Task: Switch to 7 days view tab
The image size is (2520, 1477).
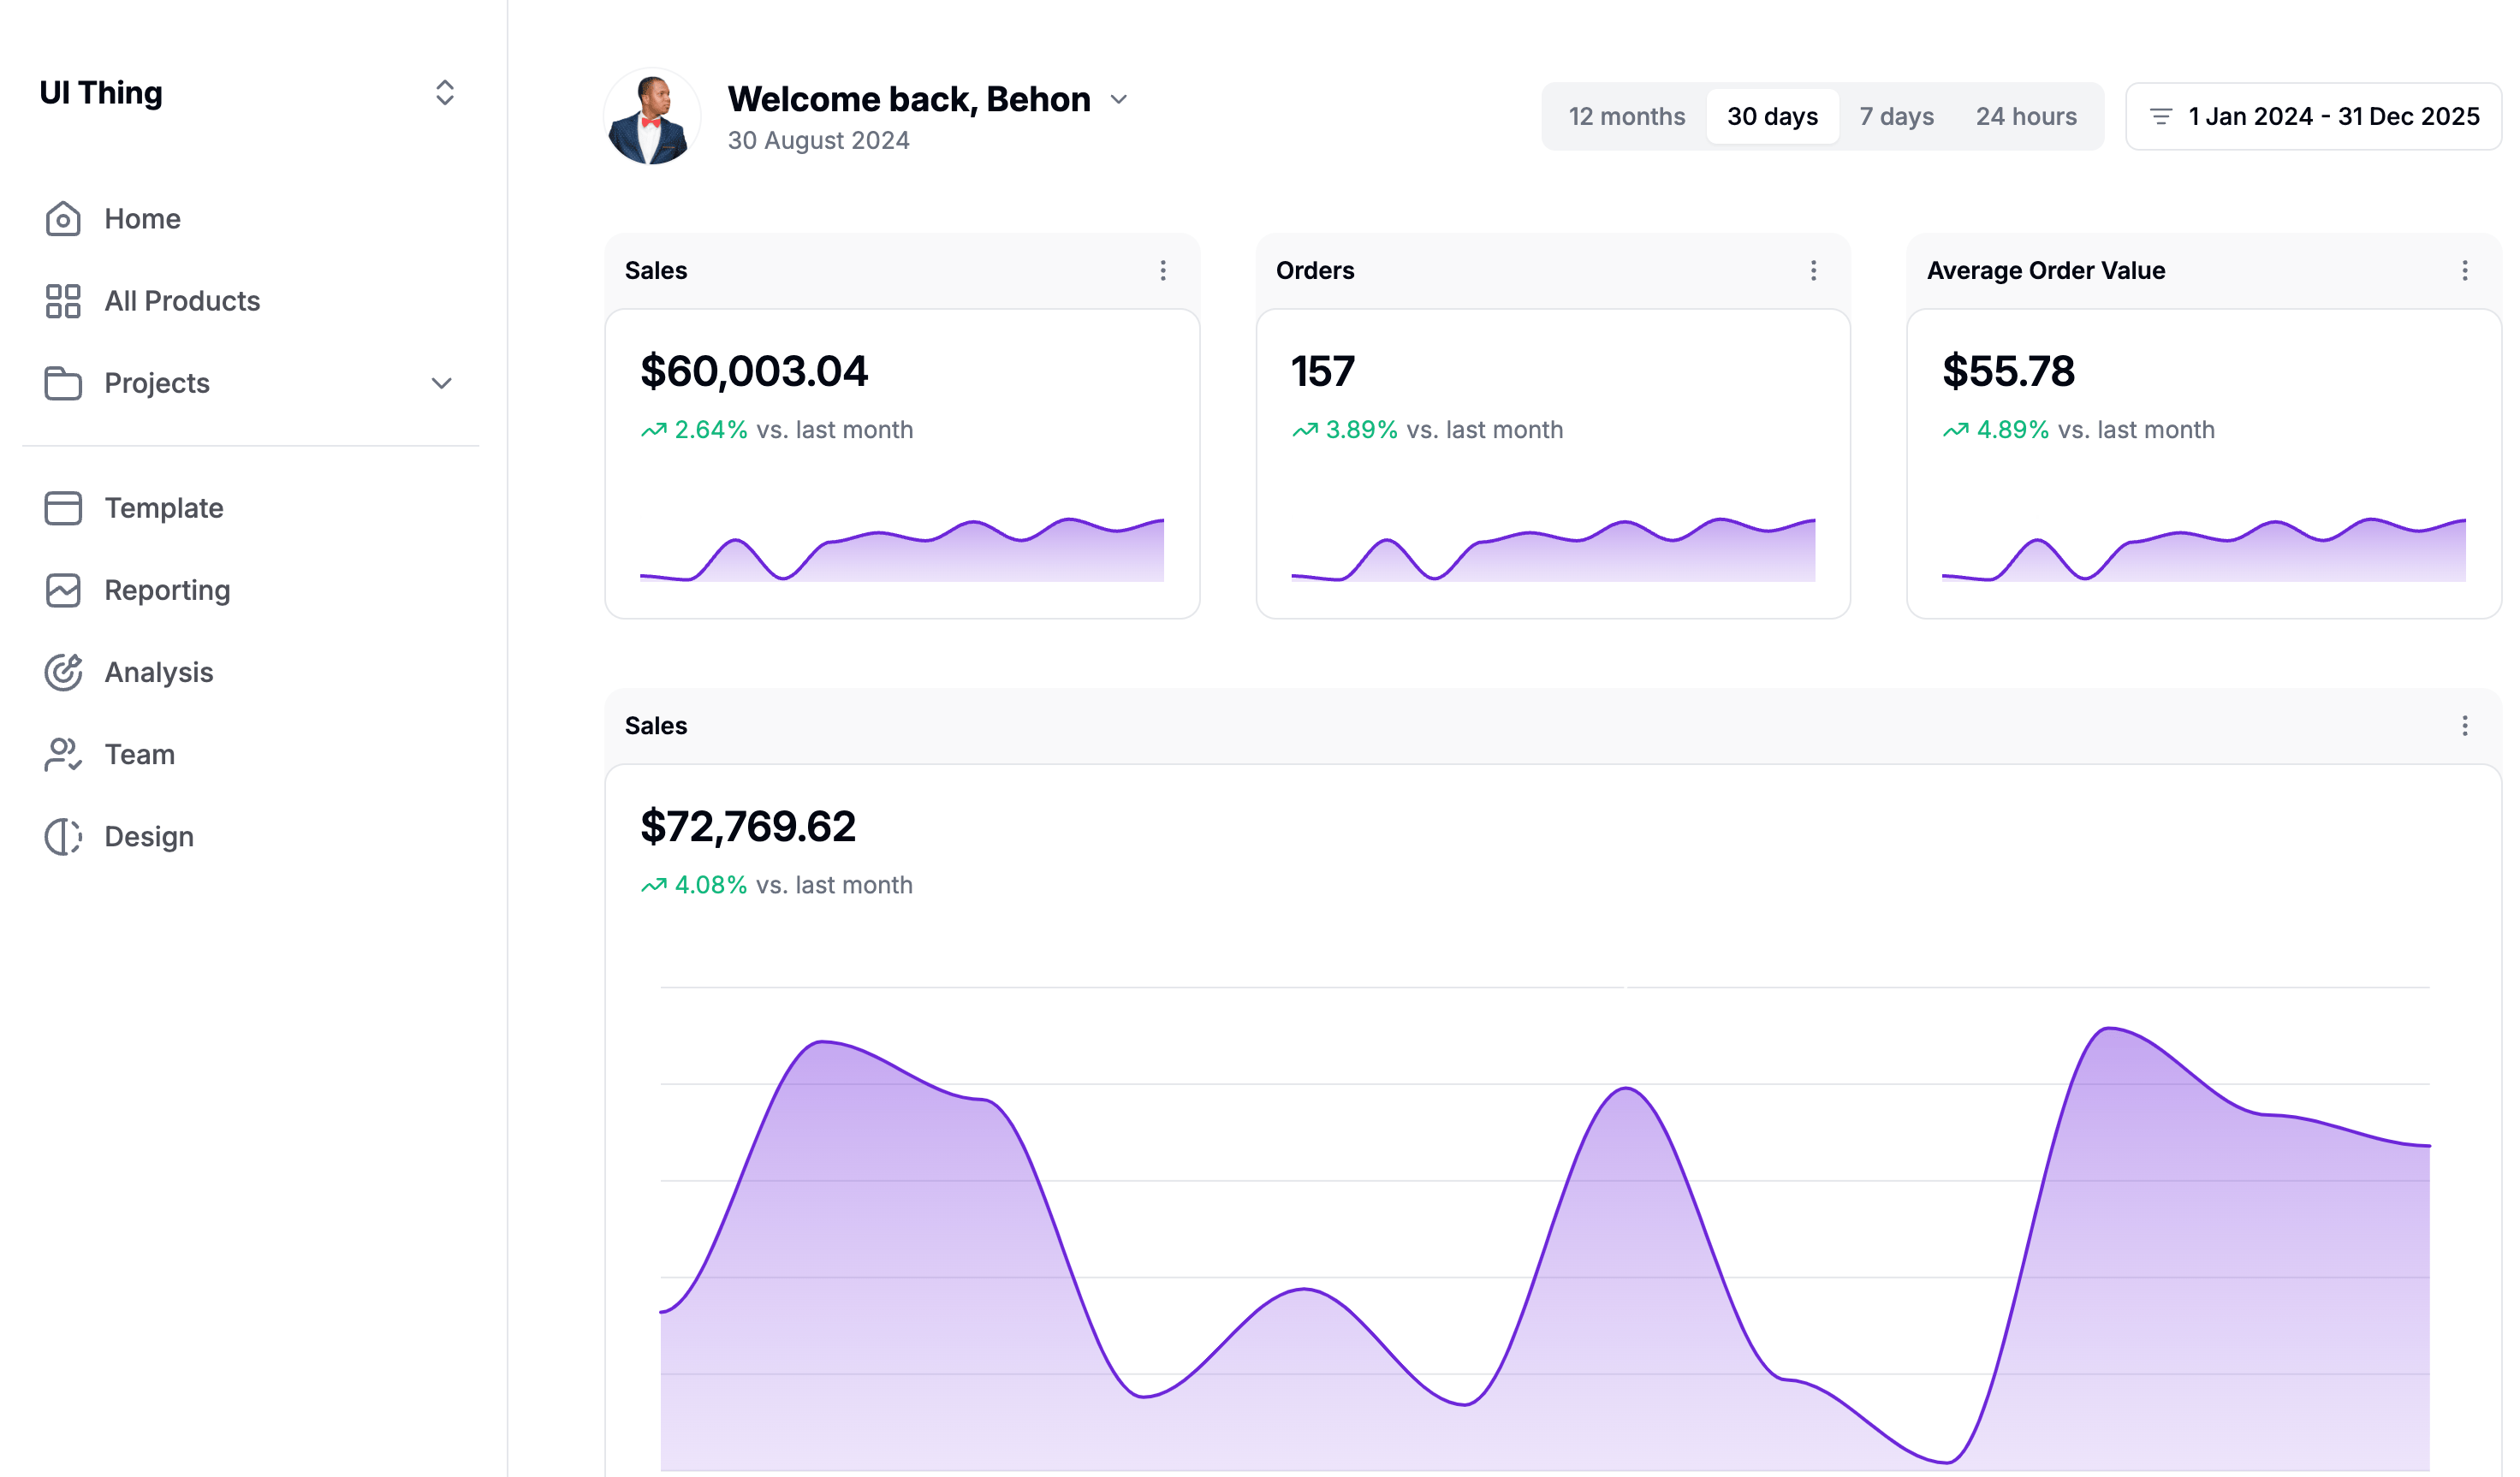Action: (x=1896, y=116)
